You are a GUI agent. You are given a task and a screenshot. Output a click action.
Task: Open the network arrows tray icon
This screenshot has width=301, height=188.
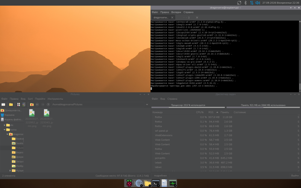click(251, 3)
